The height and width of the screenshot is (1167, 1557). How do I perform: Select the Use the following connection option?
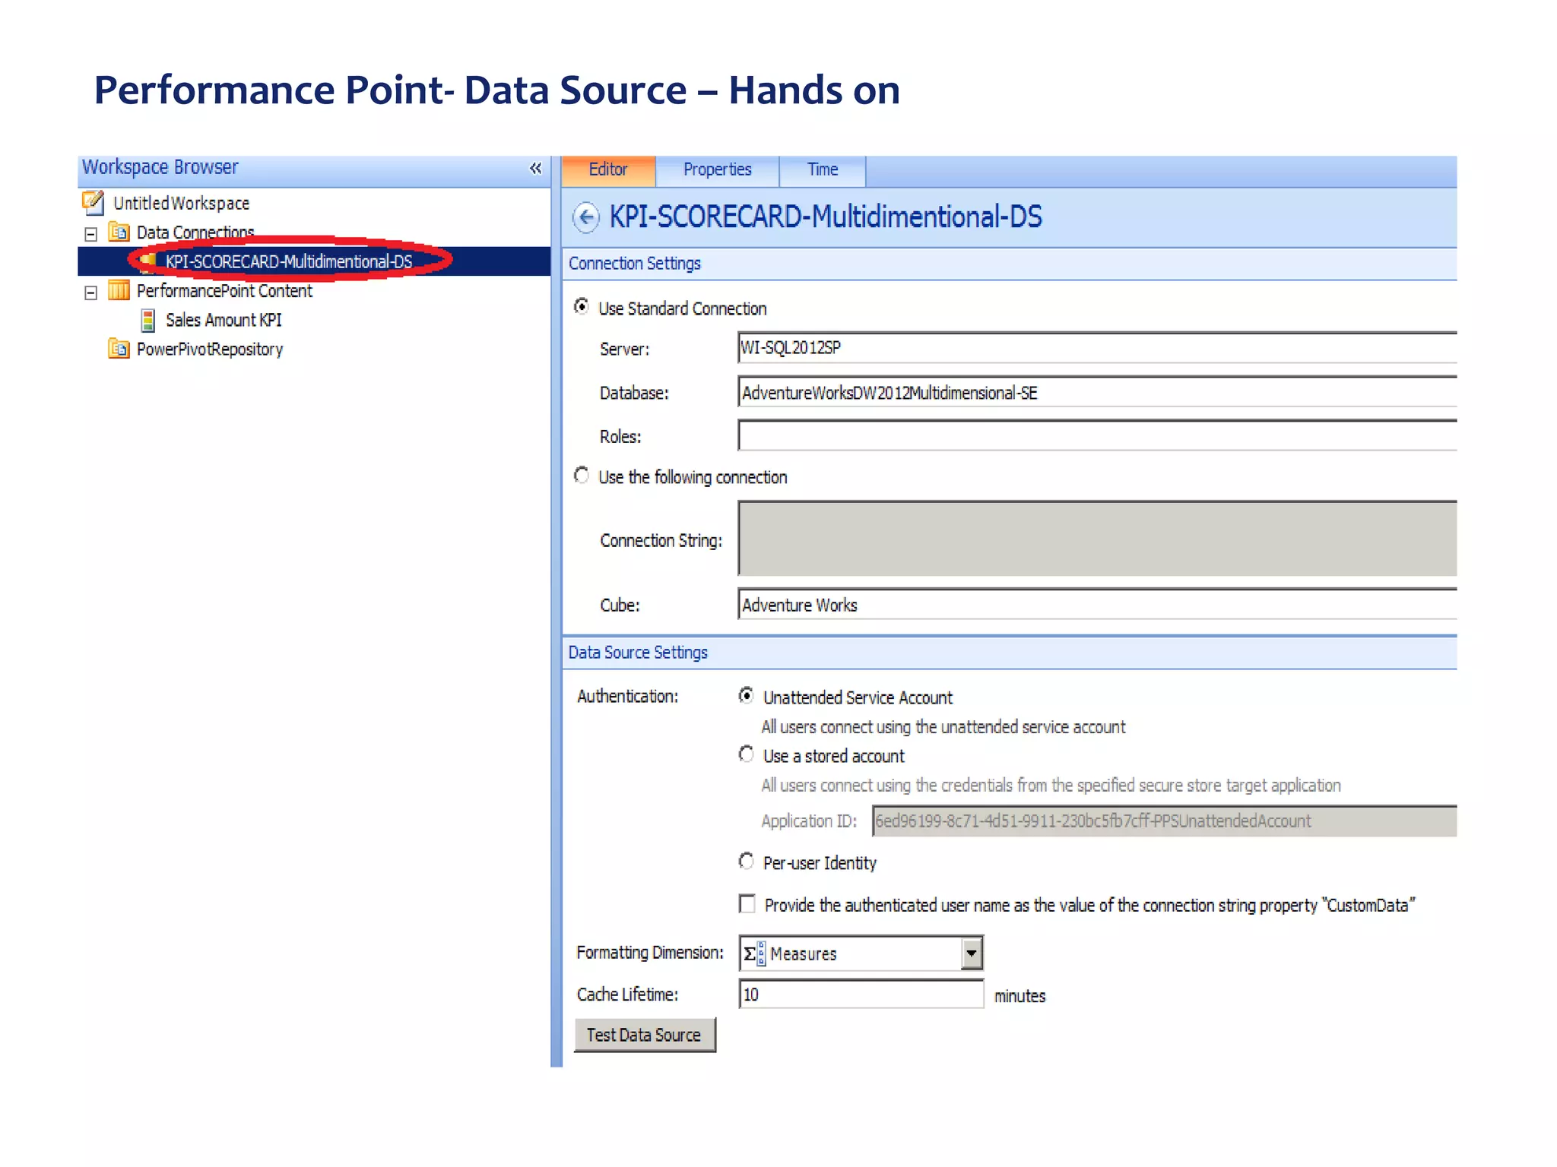click(582, 476)
